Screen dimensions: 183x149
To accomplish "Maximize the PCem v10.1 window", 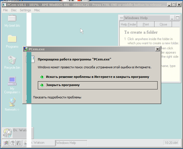I will (174, 5).
